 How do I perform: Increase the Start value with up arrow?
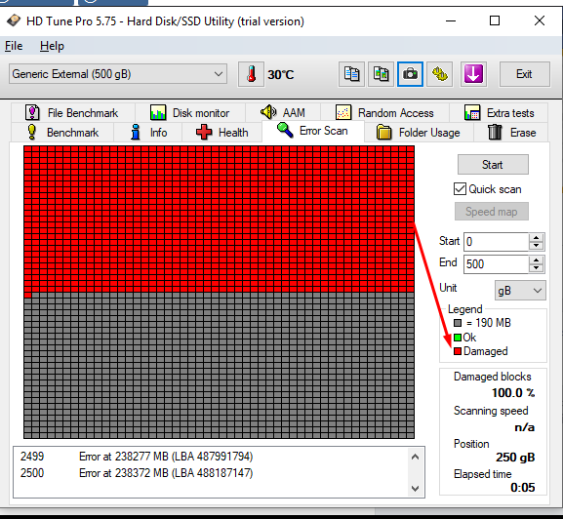(536, 238)
